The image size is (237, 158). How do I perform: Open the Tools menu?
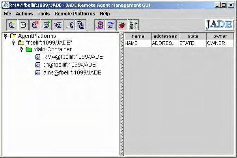(44, 14)
